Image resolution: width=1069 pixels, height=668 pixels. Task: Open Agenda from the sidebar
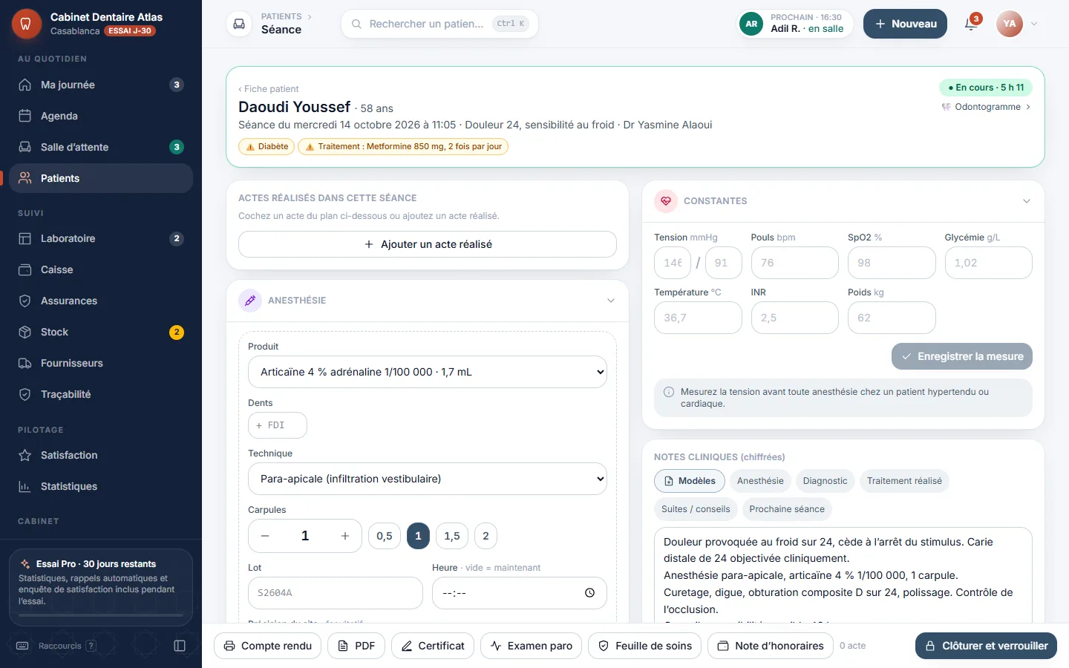(101, 116)
